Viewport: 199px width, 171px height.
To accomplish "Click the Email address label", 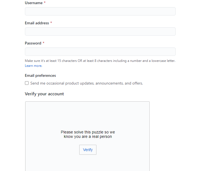I will point(37,23).
